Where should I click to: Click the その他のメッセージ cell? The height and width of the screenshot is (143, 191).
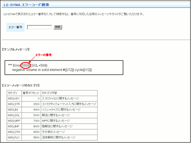[x=69, y=132]
